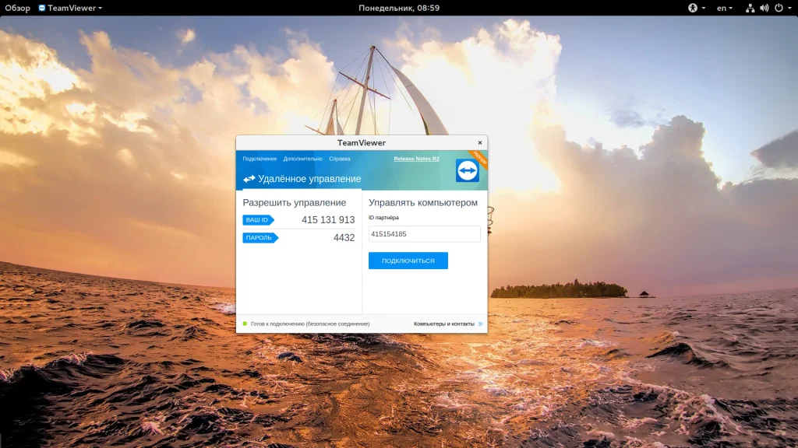Click the ID партнёра input field
798x448 pixels.
[x=424, y=233]
